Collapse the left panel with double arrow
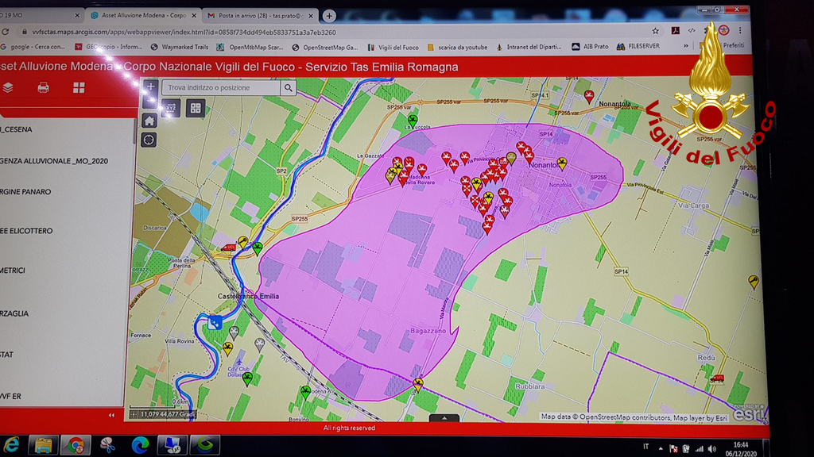Image resolution: width=814 pixels, height=457 pixels. tap(111, 415)
